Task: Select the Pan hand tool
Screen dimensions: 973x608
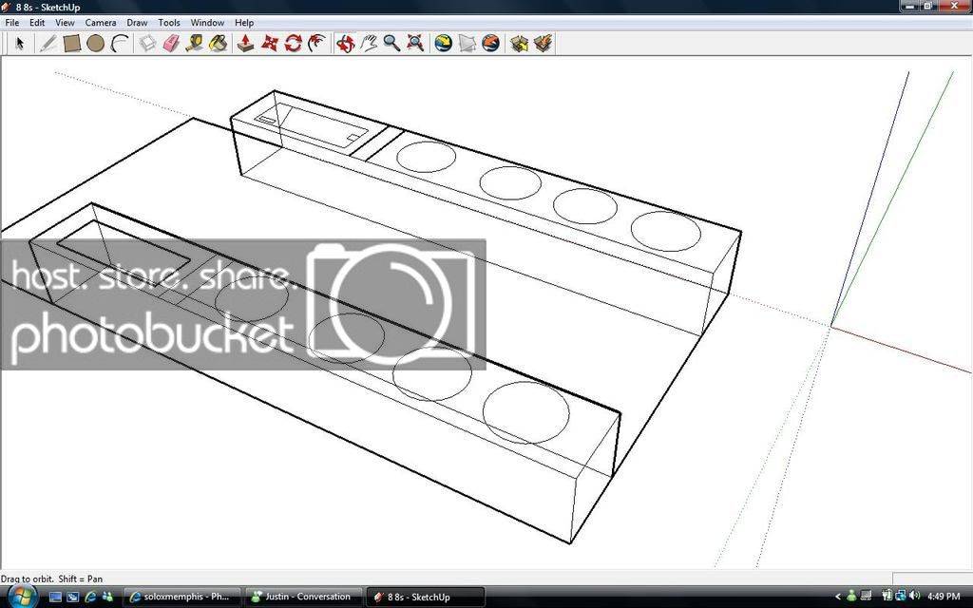Action: (369, 44)
